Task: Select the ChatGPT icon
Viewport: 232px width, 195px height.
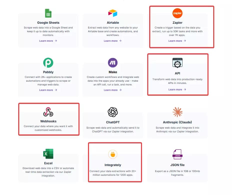Action: tap(113, 112)
